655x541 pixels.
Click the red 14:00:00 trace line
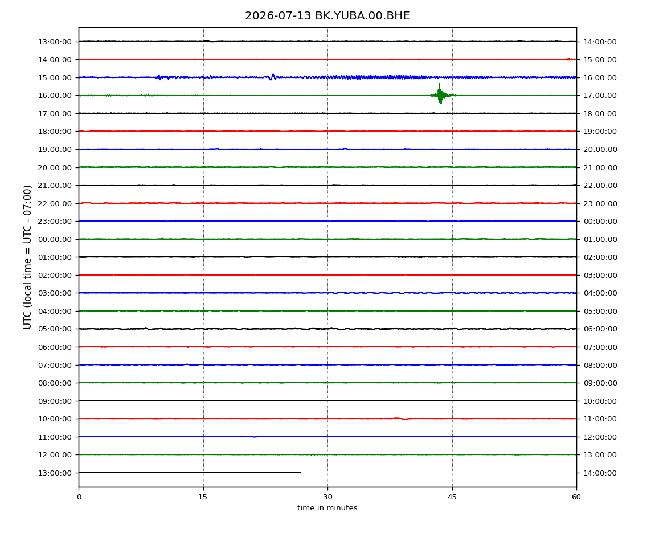pos(327,59)
